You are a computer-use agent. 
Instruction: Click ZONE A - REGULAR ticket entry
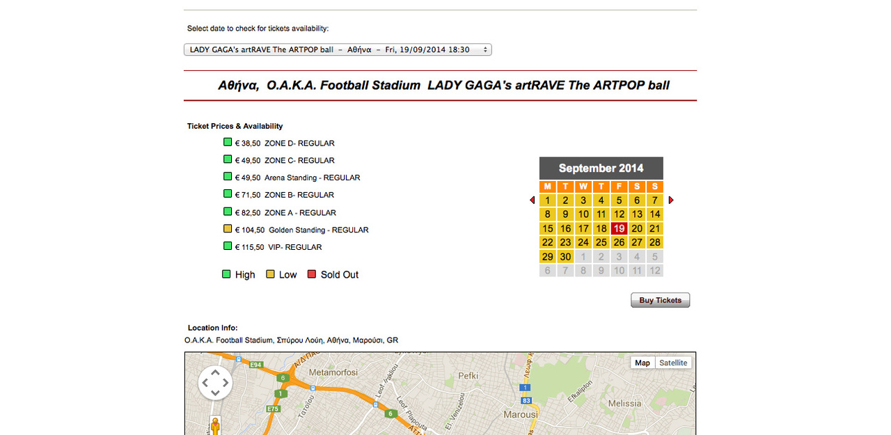[300, 213]
